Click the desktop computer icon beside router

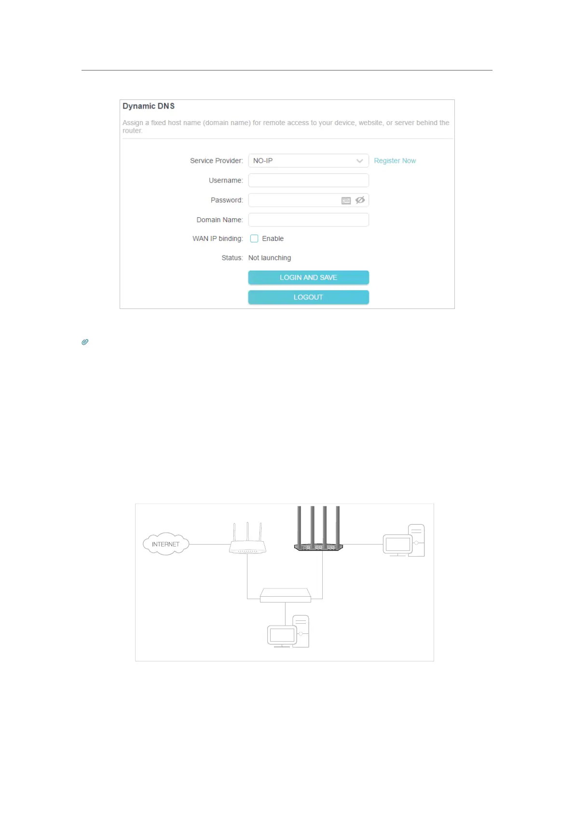click(404, 540)
